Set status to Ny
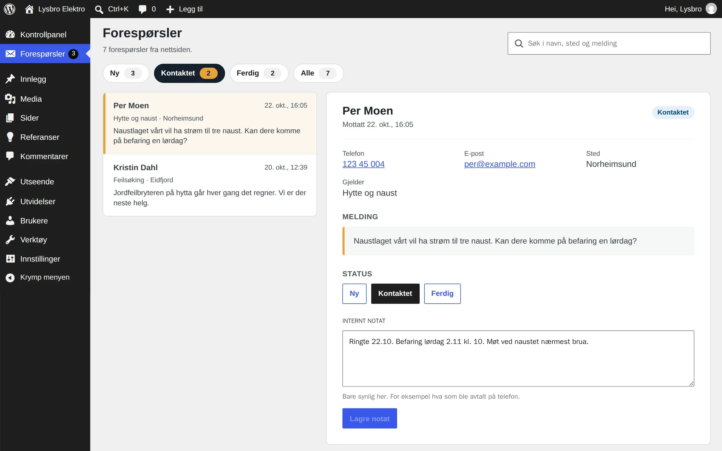Viewport: 722px width, 451px height. 354,293
